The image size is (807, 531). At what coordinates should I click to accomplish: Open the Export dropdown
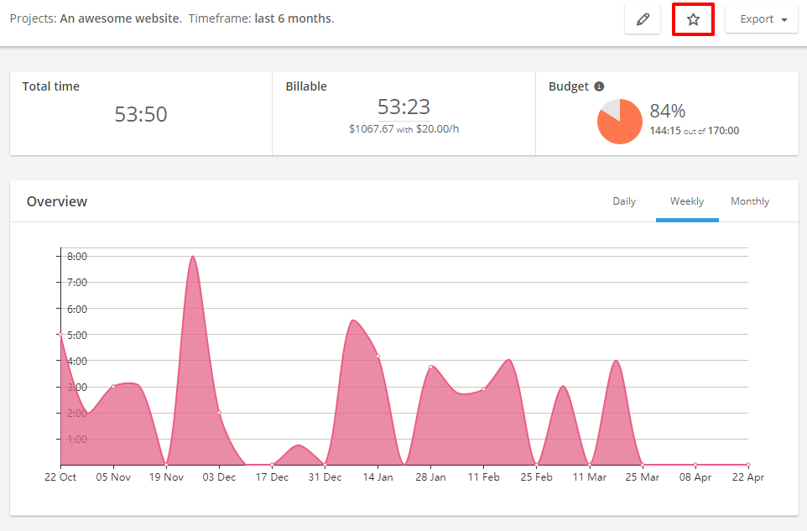pos(762,19)
